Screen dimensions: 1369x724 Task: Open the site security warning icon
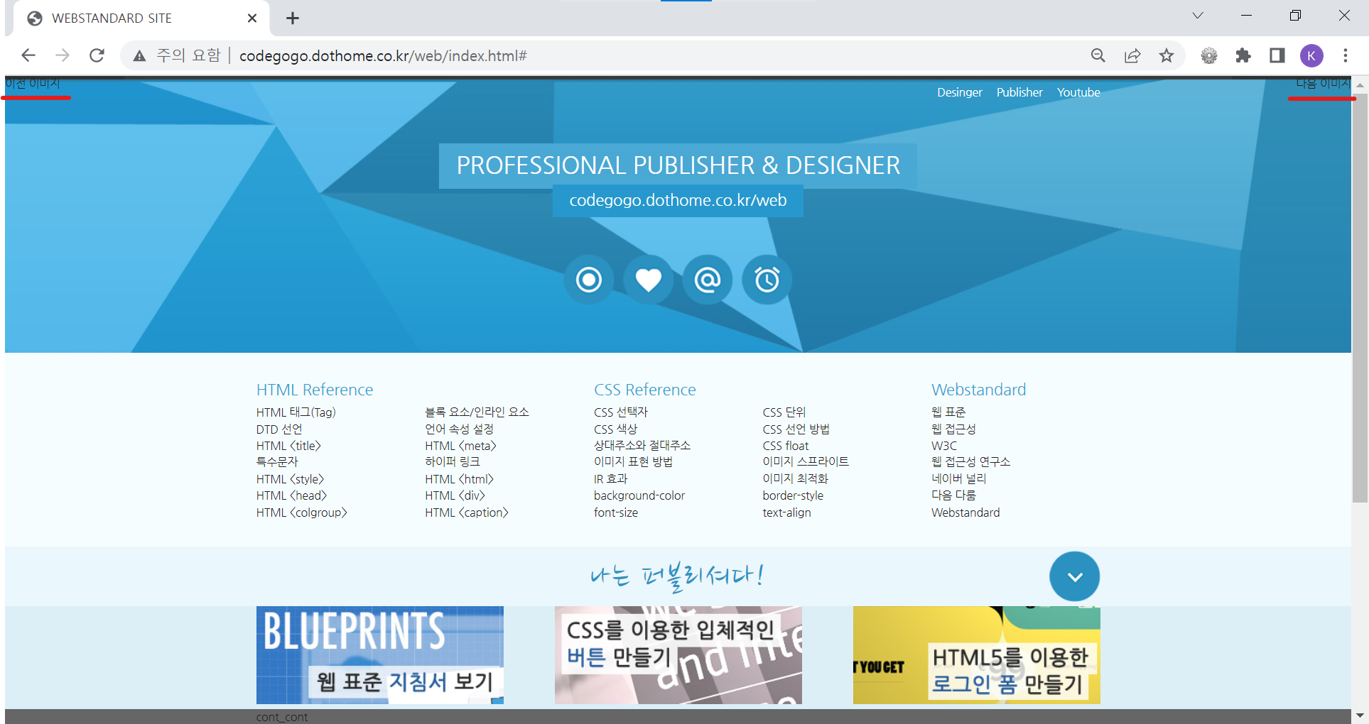point(140,55)
